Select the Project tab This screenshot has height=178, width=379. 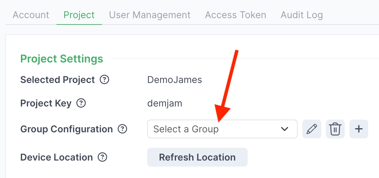[x=79, y=15]
